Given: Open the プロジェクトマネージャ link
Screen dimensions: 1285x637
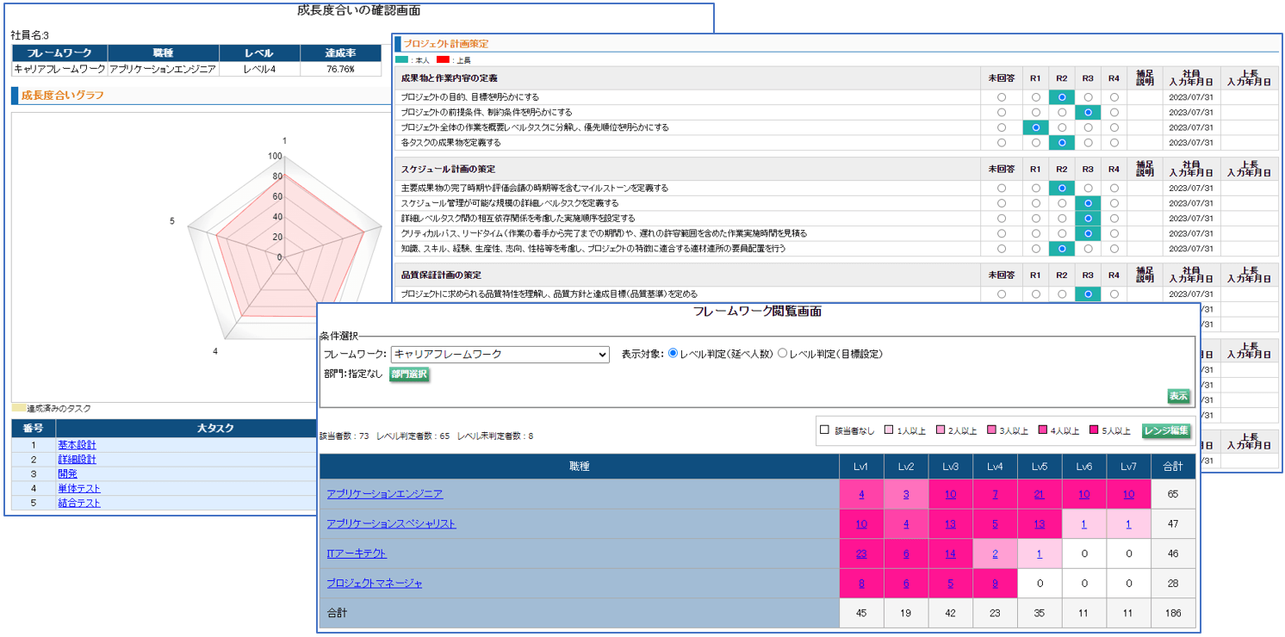Looking at the screenshot, I should click(375, 583).
